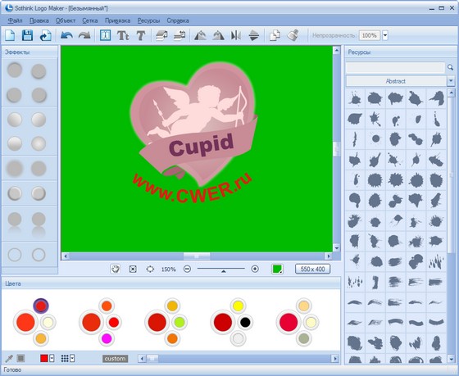The image size is (459, 376).
Task: Click the custom color scheme button
Action: (115, 359)
